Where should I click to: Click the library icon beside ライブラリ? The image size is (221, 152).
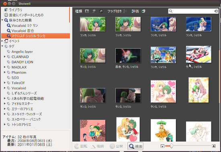click(6, 10)
